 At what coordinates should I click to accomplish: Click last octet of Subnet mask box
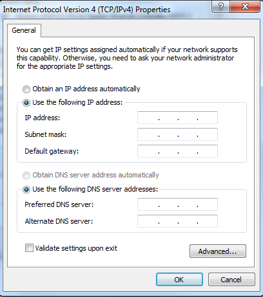coord(208,134)
